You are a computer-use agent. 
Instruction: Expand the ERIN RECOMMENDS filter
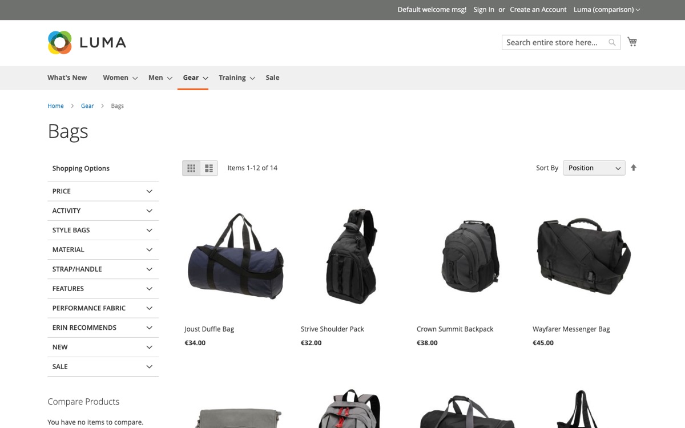click(103, 328)
